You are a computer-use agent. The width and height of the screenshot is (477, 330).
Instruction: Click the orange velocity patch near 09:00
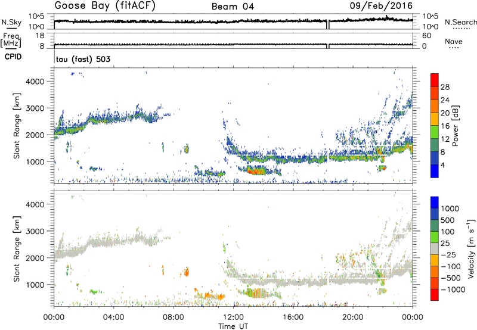click(186, 272)
